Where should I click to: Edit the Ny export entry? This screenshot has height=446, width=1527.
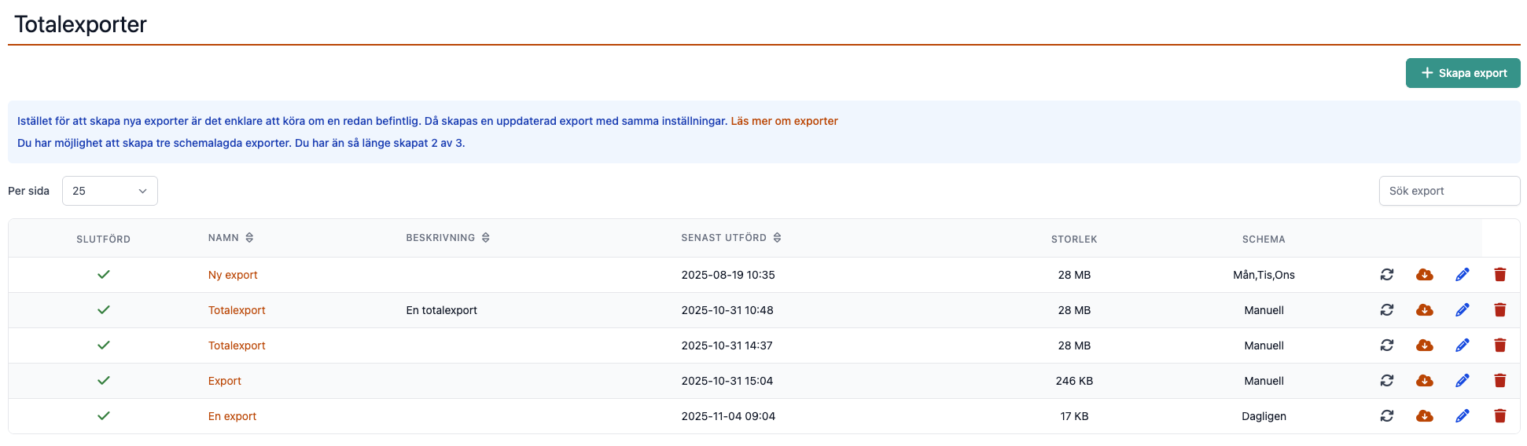[x=1463, y=275]
